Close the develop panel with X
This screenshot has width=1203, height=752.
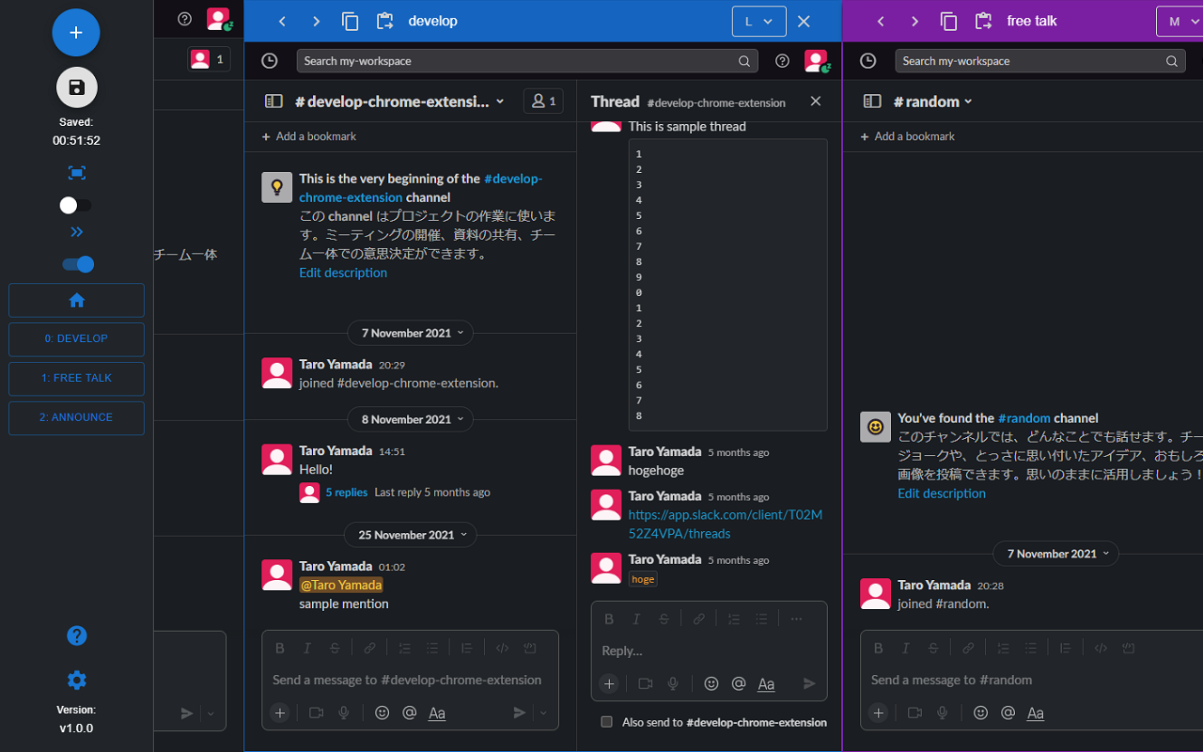click(x=804, y=21)
